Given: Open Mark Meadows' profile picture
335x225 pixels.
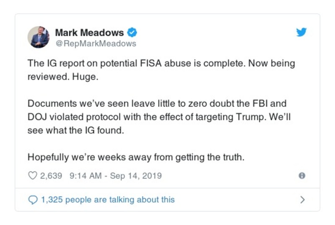Looking at the screenshot, I should (39, 37).
